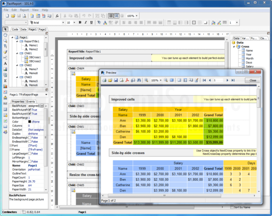The image size is (272, 216).
Task: Click the Preview page number field
Action: coord(218,80)
